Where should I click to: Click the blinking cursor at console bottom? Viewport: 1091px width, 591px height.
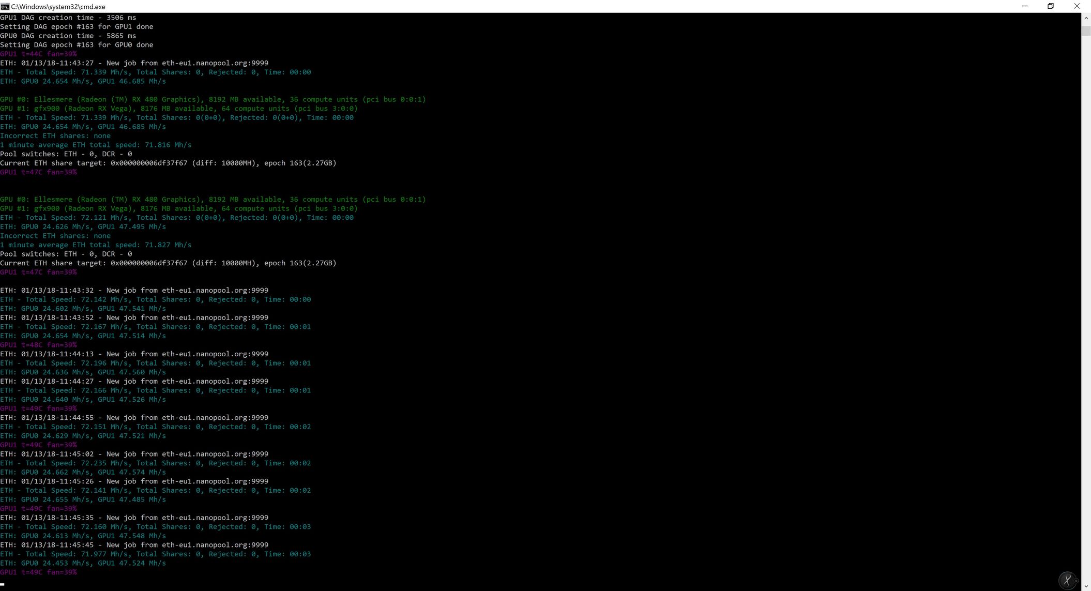tap(2, 584)
